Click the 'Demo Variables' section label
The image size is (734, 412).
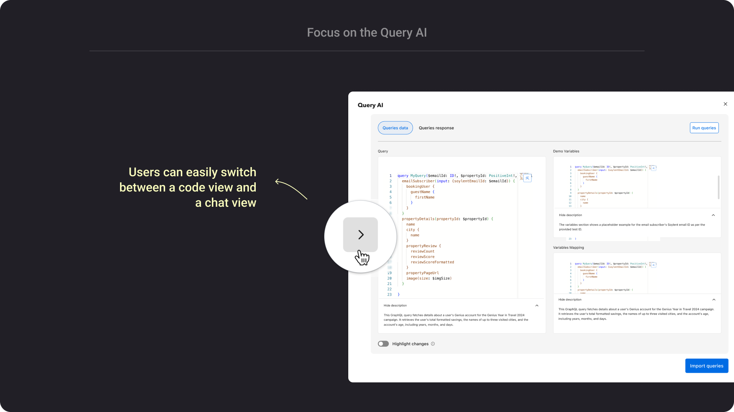point(566,151)
